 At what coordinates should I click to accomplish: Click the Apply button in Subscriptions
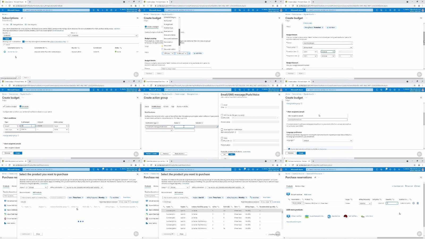point(7,39)
